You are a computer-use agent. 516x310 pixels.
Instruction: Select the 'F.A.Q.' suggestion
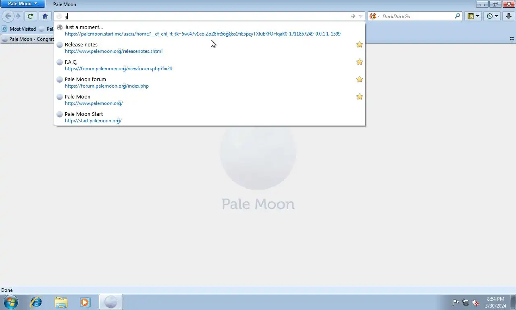71,62
